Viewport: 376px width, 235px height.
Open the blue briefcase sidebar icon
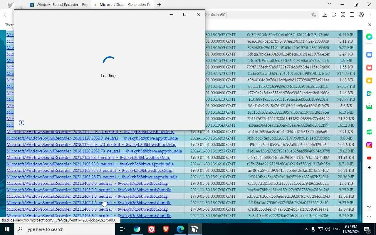click(369, 55)
